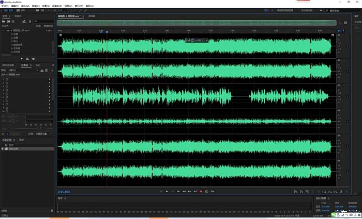This screenshot has width=362, height=219.
Task: Toggle power for effects rack slot 1
Action: tap(7, 79)
